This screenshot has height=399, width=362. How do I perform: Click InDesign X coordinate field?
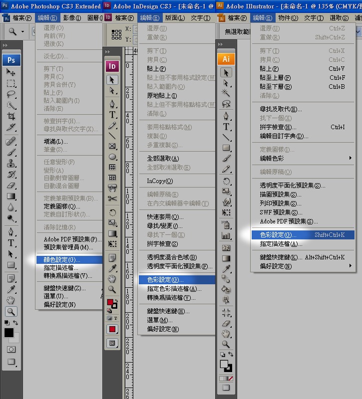135,29
